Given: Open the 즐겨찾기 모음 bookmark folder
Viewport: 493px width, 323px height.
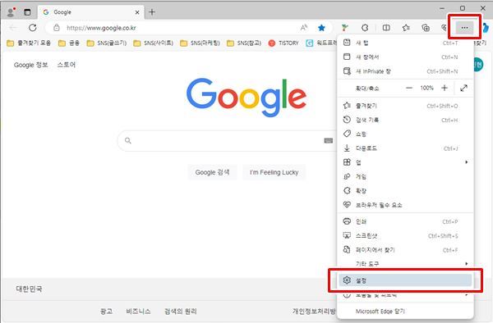Looking at the screenshot, I should [29, 43].
